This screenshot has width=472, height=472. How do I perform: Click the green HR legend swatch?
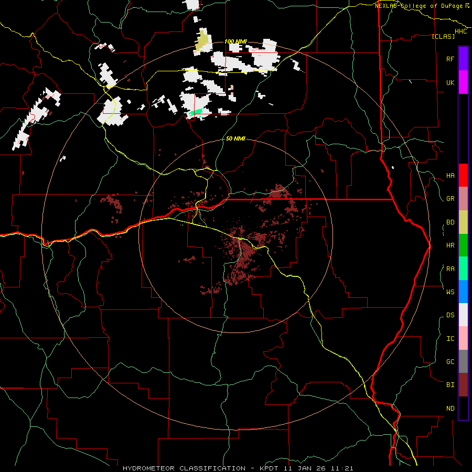click(463, 245)
